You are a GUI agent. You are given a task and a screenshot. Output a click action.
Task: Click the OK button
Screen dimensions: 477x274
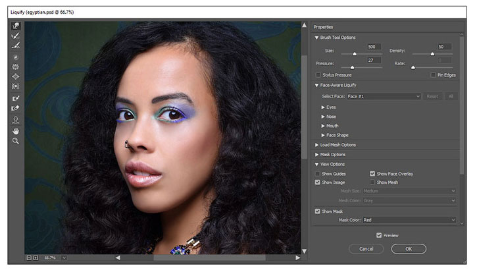[408, 248]
